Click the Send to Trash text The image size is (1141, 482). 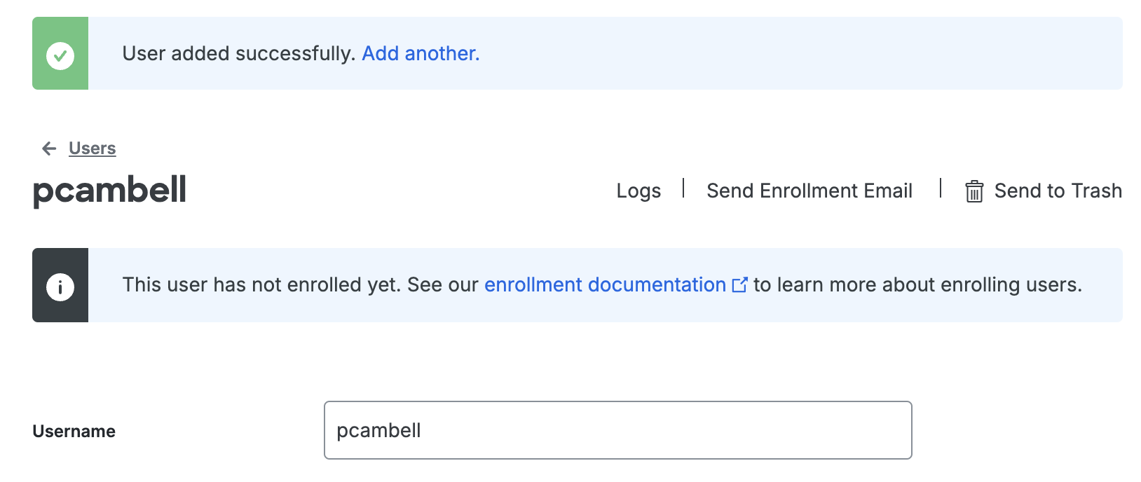pyautogui.click(x=1058, y=191)
